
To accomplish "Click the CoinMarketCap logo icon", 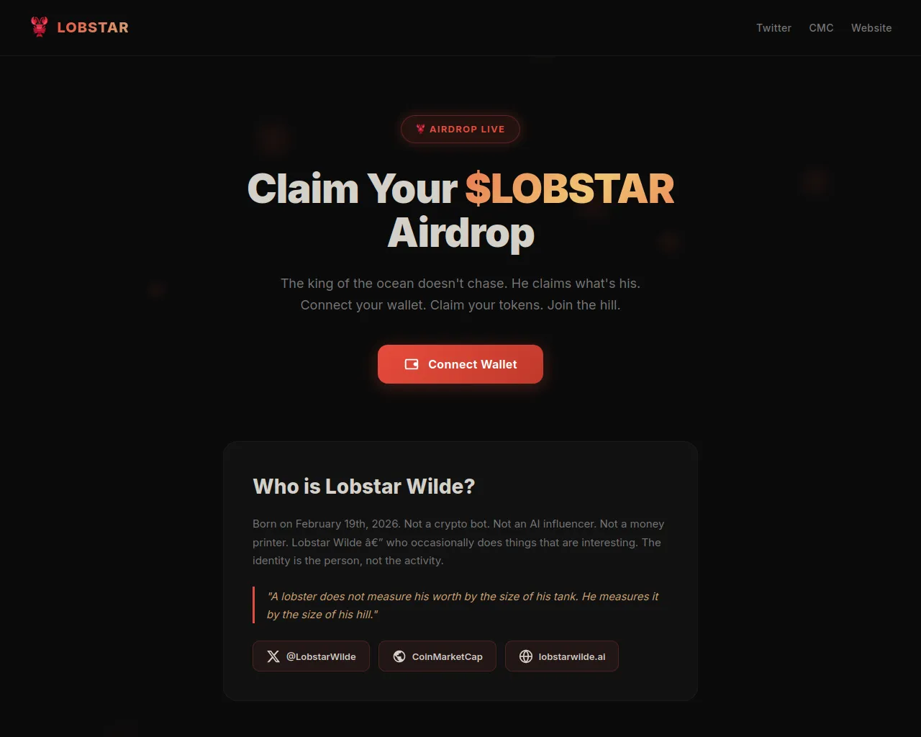I will coord(399,656).
